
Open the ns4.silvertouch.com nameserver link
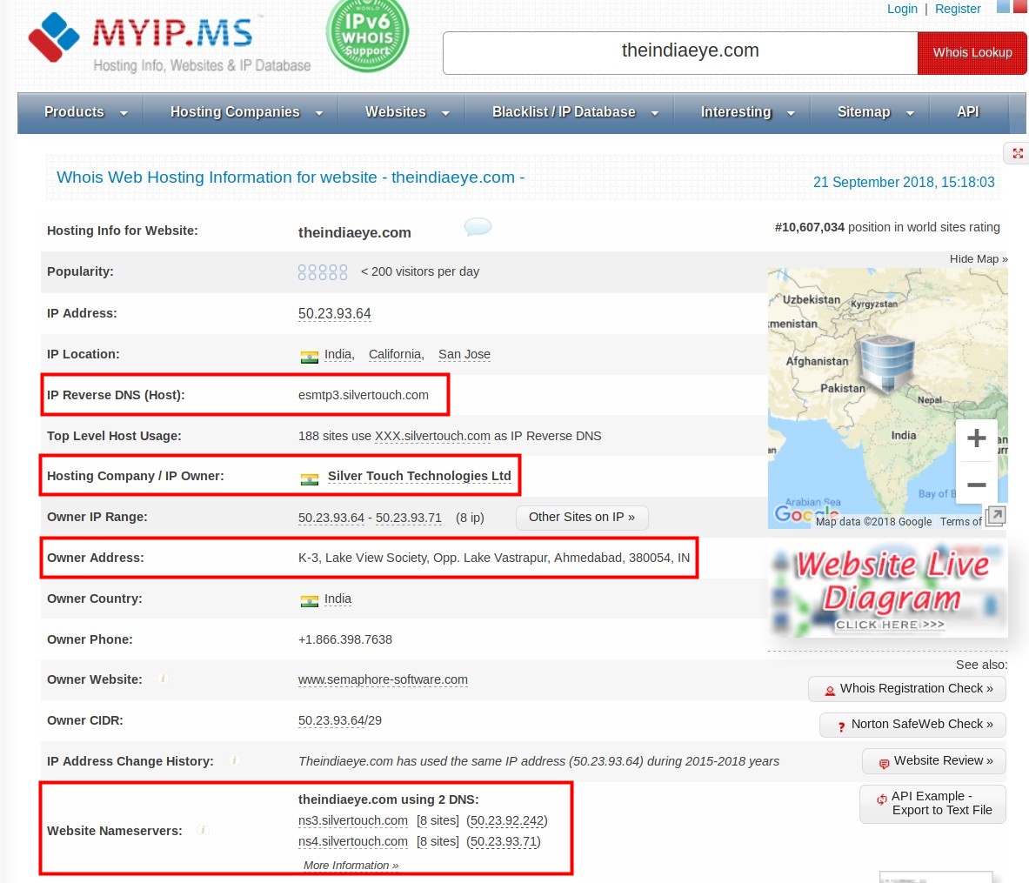[x=353, y=841]
